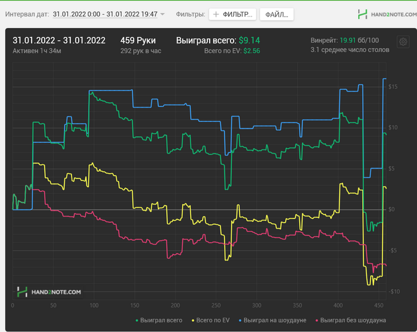Click the '459 Руки' hands count
The image size is (417, 332).
(x=138, y=40)
